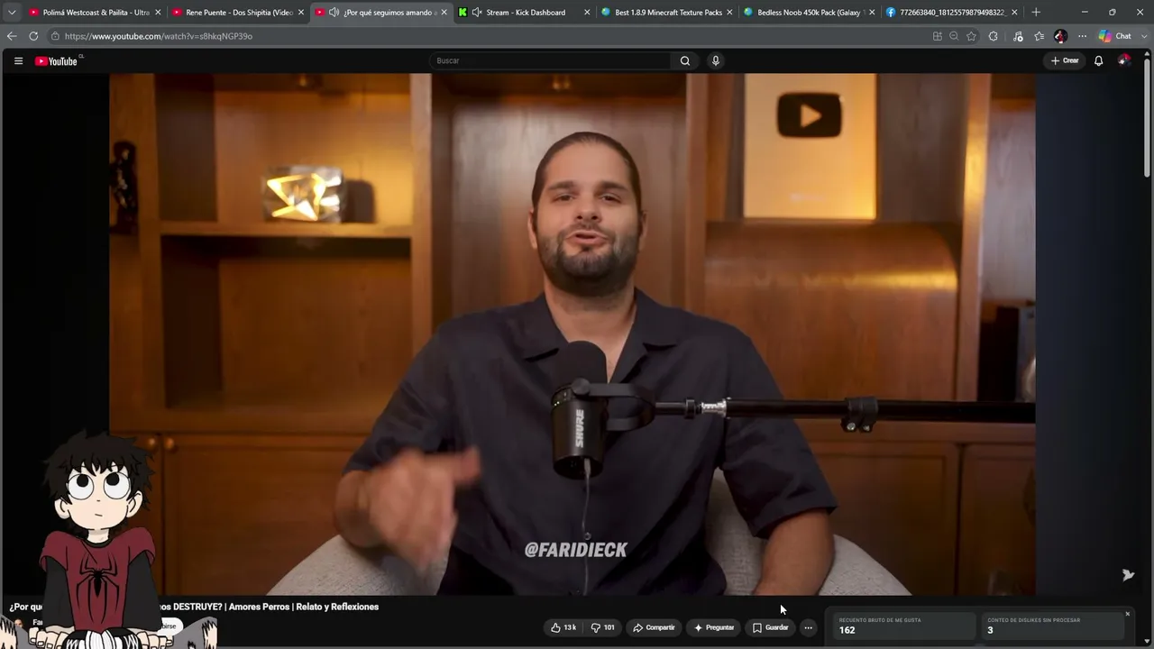Close the Polimá Westcoast tab
Image resolution: width=1154 pixels, height=649 pixels.
point(158,13)
